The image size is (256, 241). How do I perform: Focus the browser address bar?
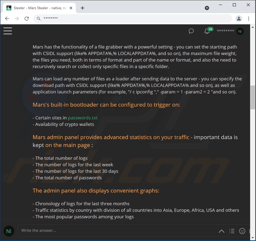[133, 18]
